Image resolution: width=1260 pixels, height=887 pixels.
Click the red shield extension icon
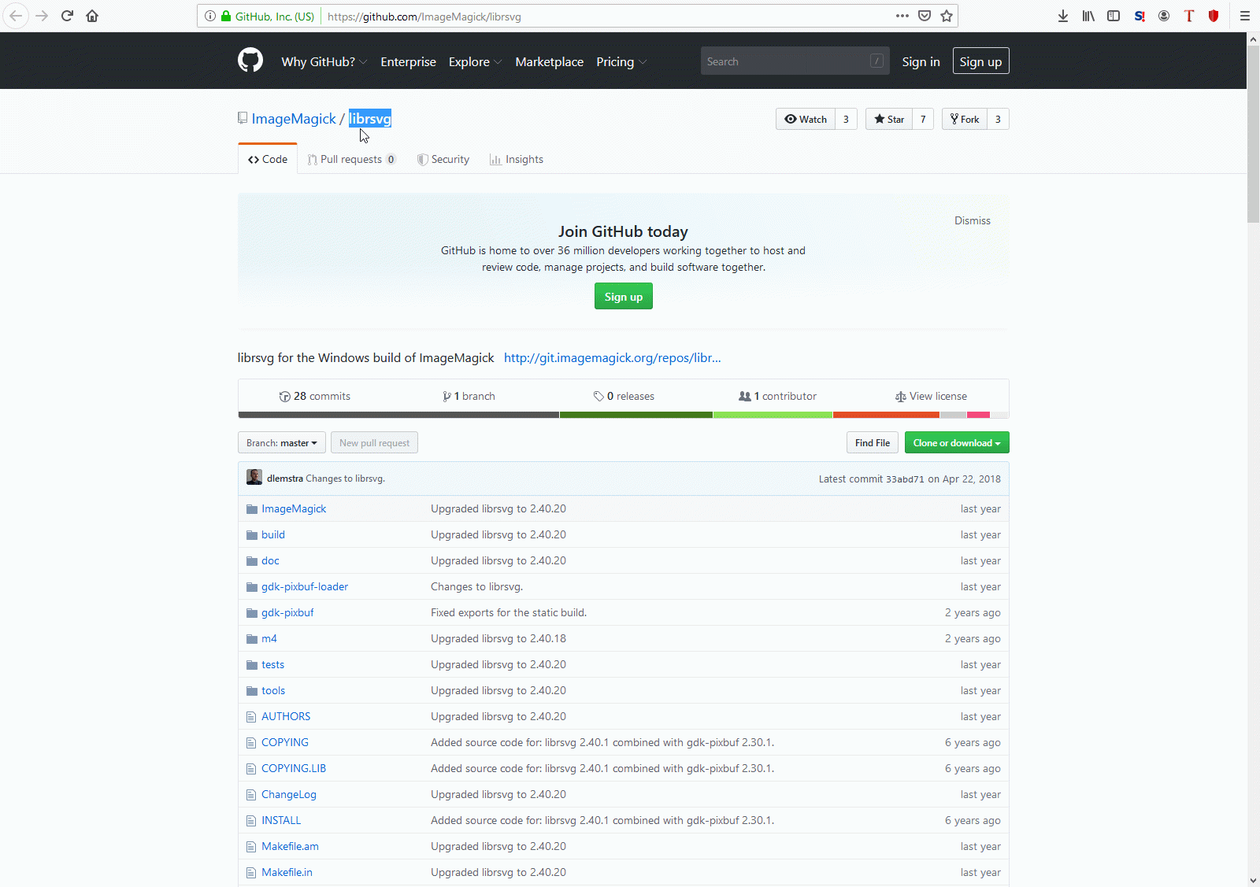(1214, 16)
